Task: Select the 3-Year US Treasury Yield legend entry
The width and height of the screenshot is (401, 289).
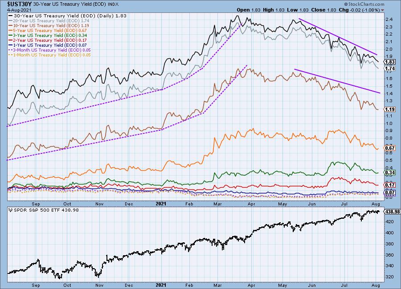Action: [x=48, y=35]
